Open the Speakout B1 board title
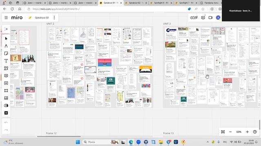 coord(42,17)
